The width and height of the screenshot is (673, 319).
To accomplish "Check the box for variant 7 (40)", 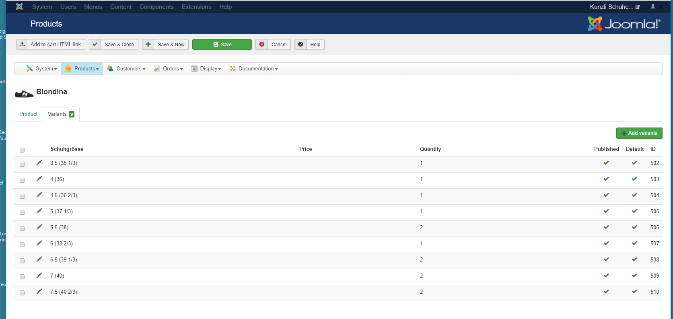I will coord(22,277).
